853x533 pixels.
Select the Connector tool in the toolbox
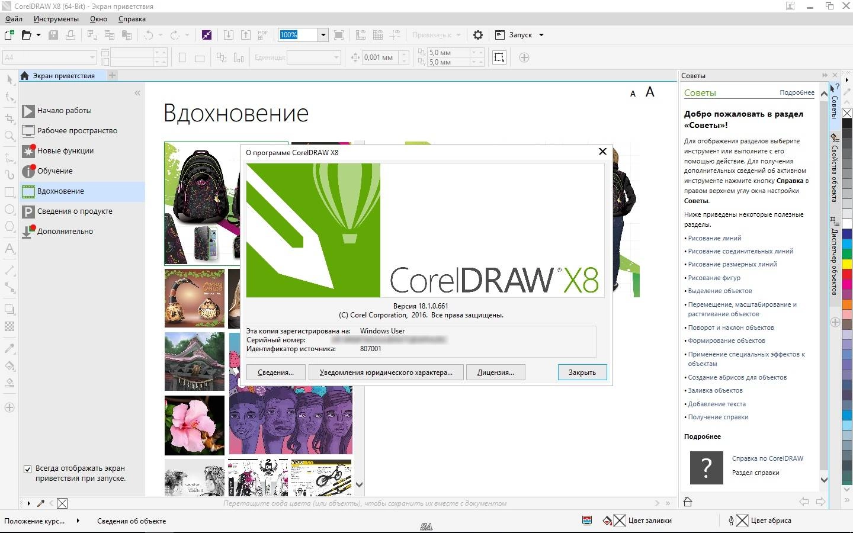click(9, 287)
